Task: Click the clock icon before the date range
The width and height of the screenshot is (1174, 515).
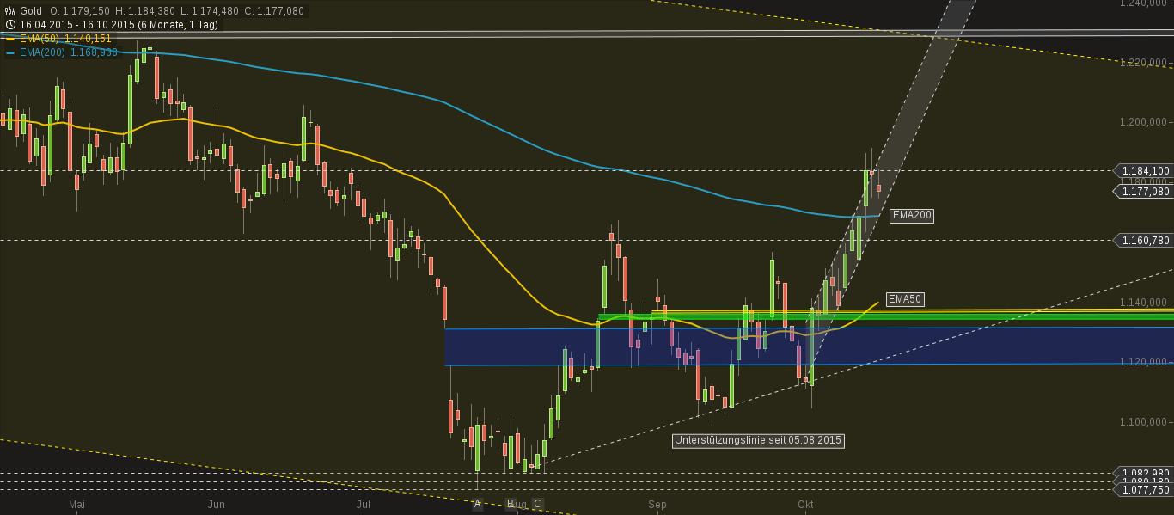Action: pyautogui.click(x=9, y=24)
